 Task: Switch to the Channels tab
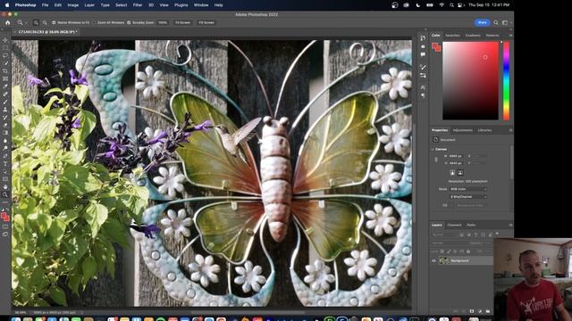point(455,225)
